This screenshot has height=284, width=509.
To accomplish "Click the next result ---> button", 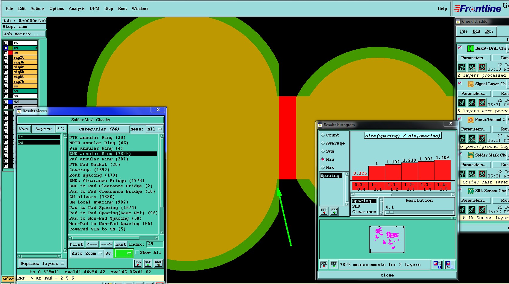I will [106, 244].
